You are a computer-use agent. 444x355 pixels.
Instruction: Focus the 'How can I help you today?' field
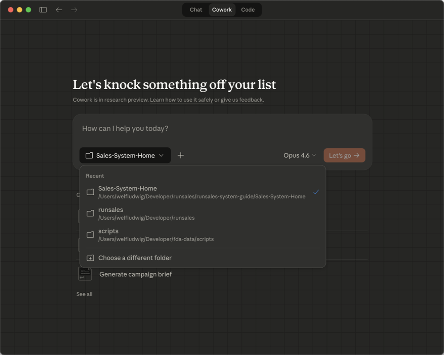(222, 129)
